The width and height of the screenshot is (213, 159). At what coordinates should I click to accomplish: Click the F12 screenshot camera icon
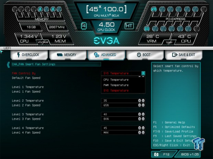pos(156,154)
